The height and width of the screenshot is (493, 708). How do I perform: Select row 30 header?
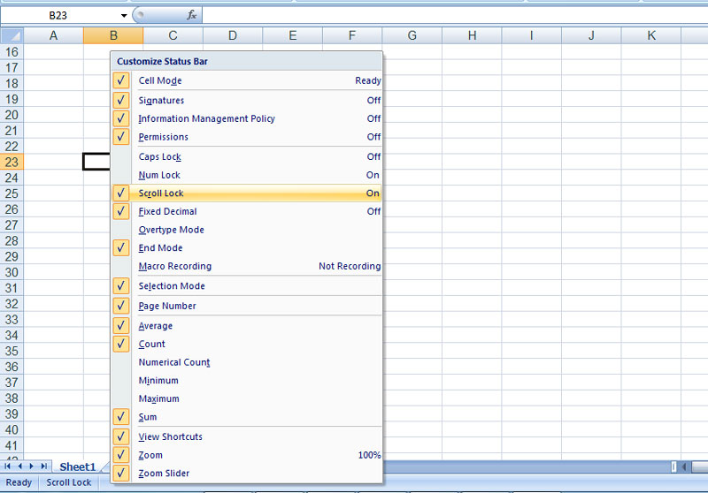(x=12, y=272)
